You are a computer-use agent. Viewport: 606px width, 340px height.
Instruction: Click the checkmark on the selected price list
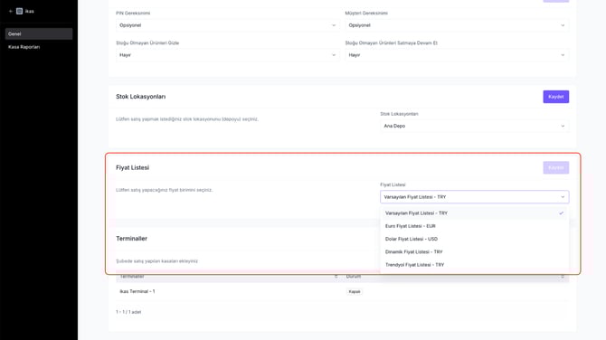click(561, 212)
